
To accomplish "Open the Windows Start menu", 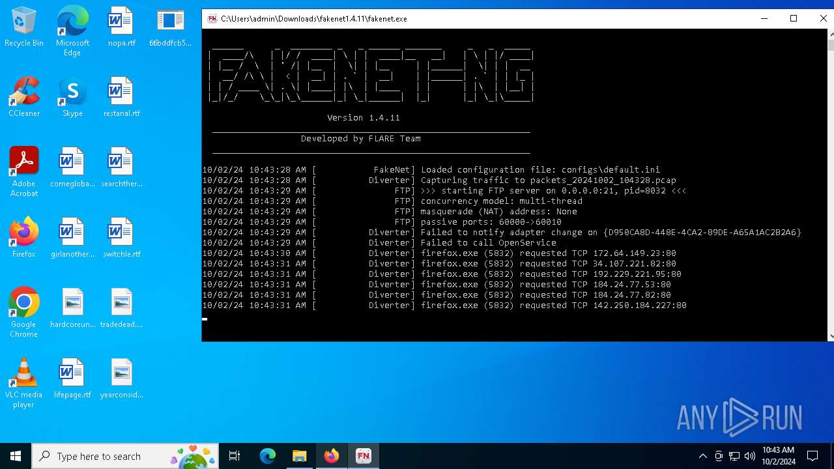I will coord(16,456).
